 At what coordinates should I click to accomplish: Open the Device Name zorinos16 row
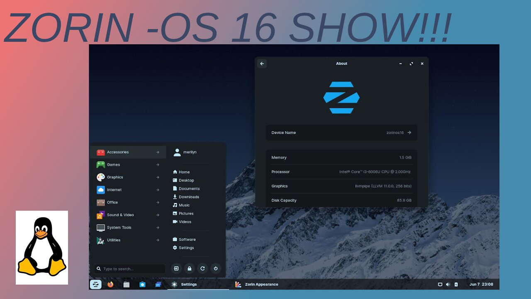[x=341, y=132]
